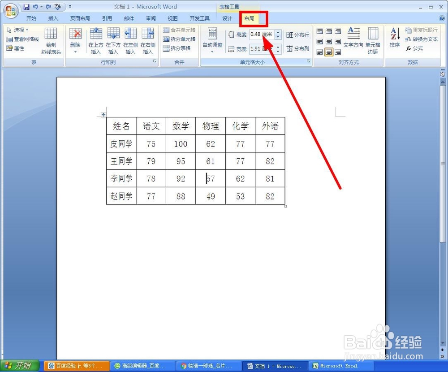Viewport: 448px width, 372px height.
Task: Switch to the 审阅 tab
Action: click(151, 18)
